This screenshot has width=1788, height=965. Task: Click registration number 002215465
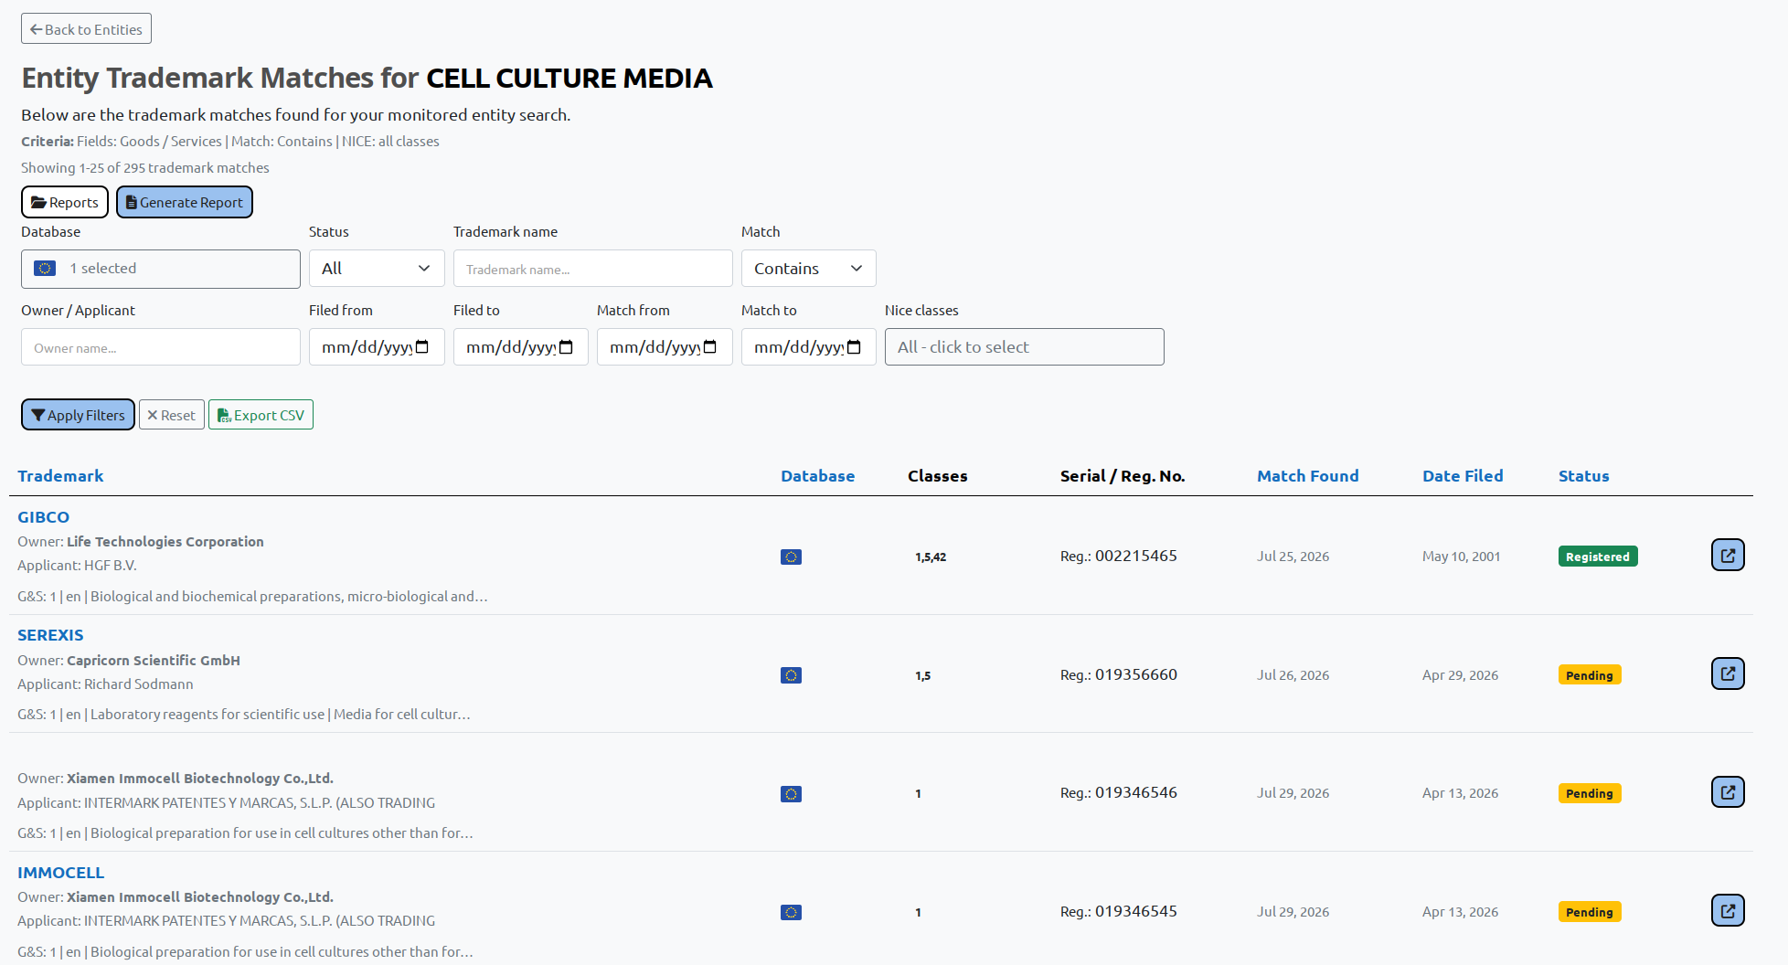[1136, 556]
